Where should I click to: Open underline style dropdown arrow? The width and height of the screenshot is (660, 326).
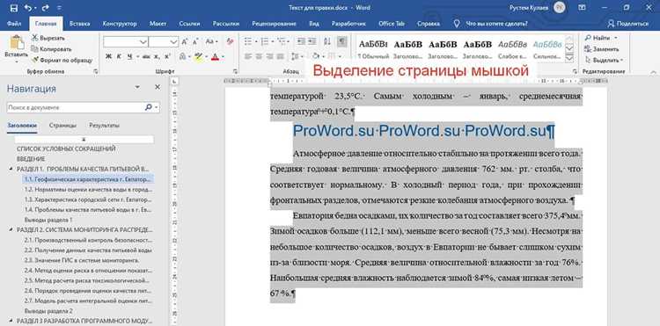click(x=137, y=56)
